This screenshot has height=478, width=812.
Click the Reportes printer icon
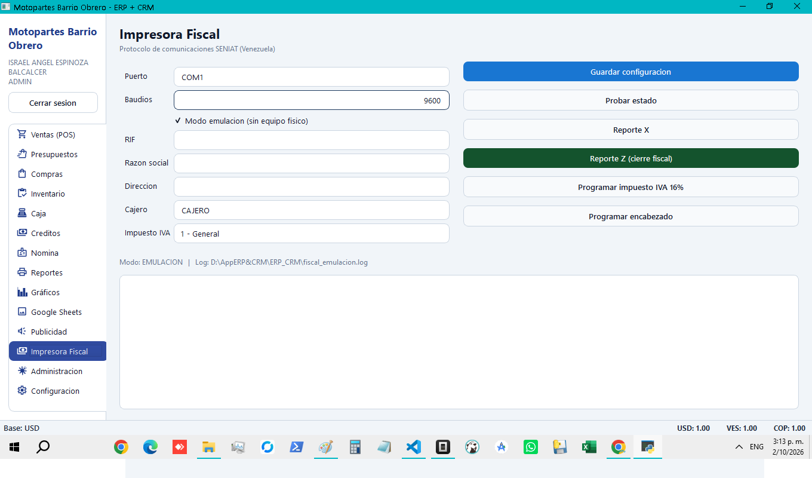tap(22, 272)
